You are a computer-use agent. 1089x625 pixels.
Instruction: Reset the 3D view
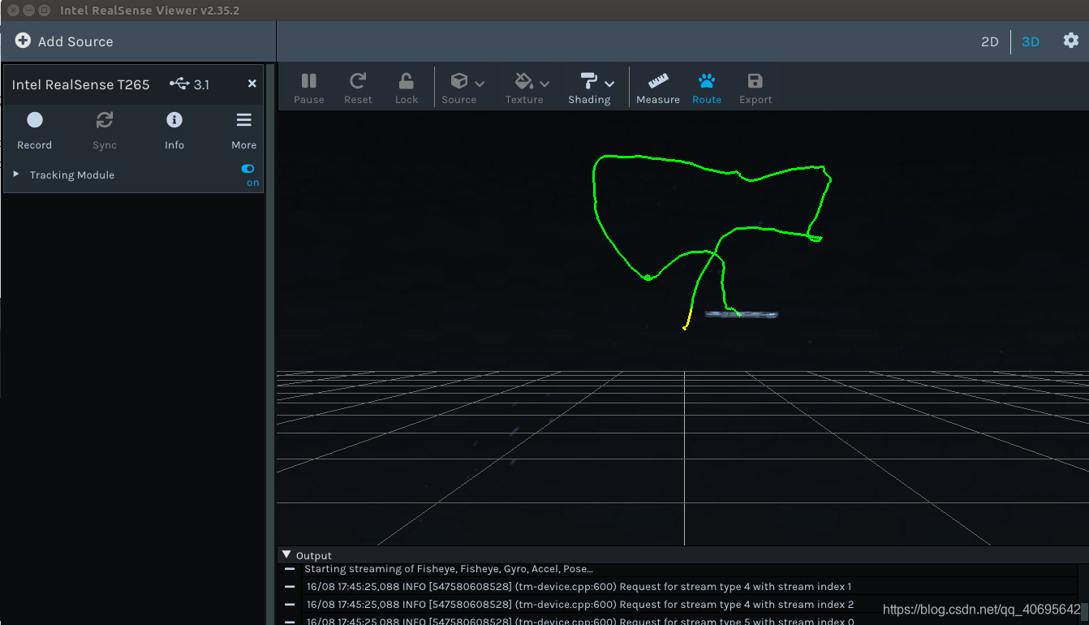pyautogui.click(x=358, y=88)
